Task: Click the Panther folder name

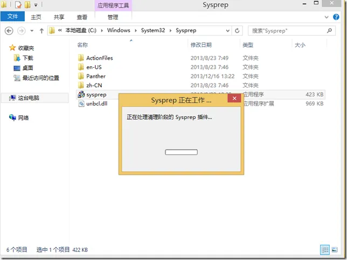Action: 96,76
